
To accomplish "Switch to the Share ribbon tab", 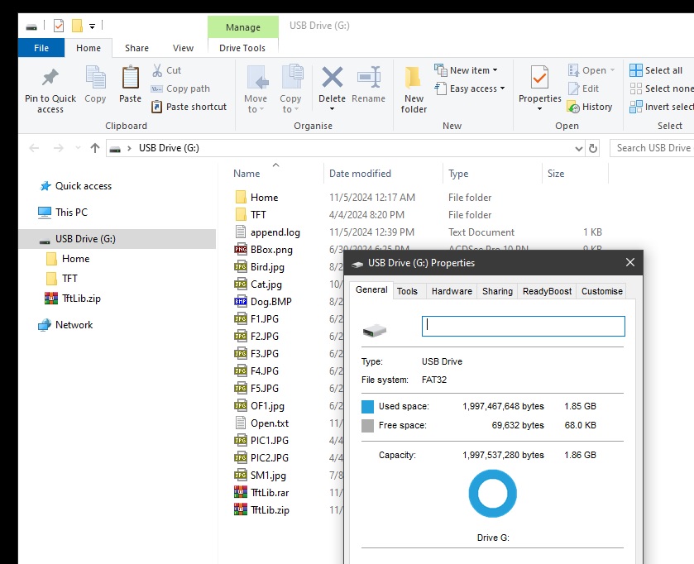I will (136, 48).
